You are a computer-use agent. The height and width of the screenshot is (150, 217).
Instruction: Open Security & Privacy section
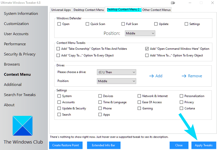coord(20,54)
